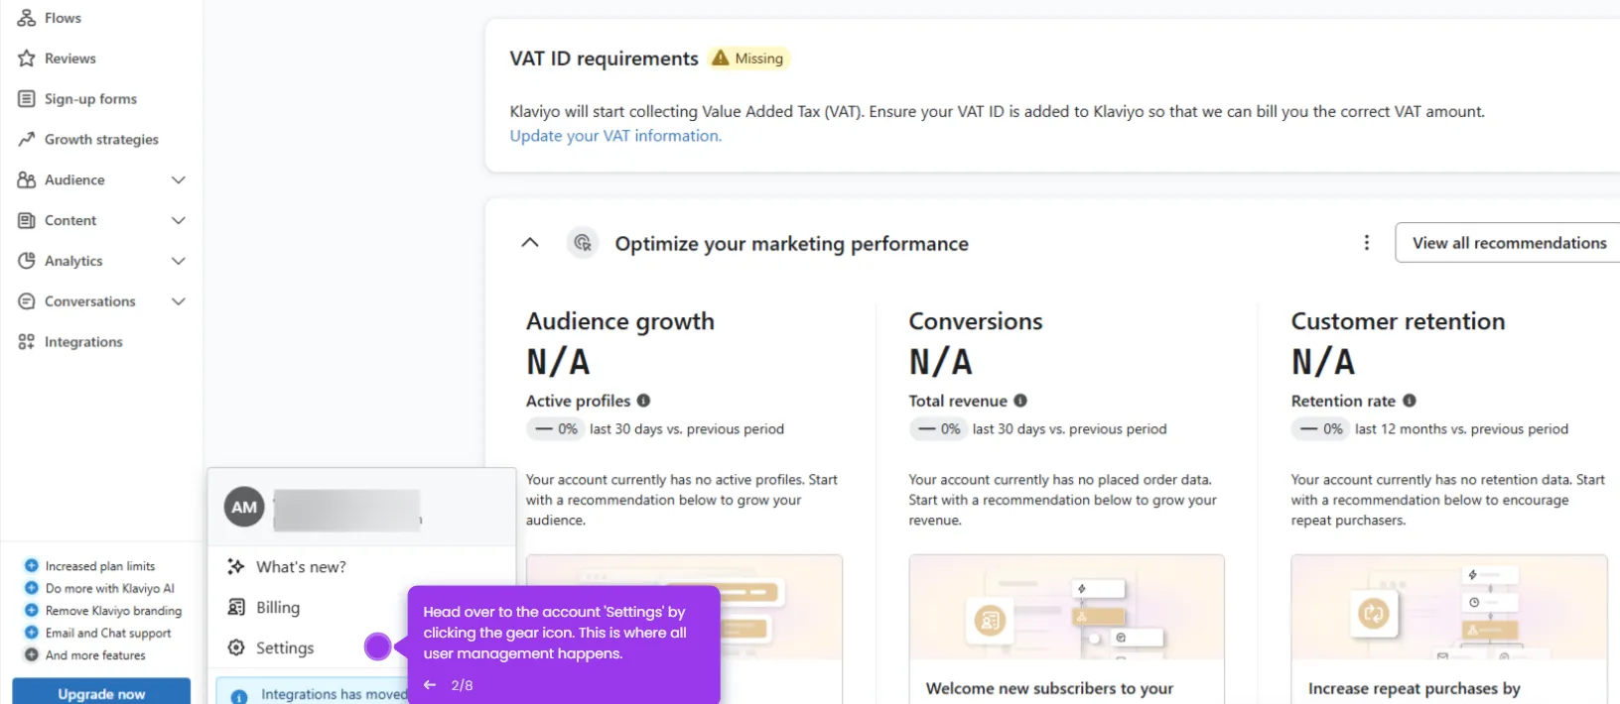This screenshot has height=704, width=1620.
Task: Select the Growth strategies arrow icon
Action: tap(27, 140)
